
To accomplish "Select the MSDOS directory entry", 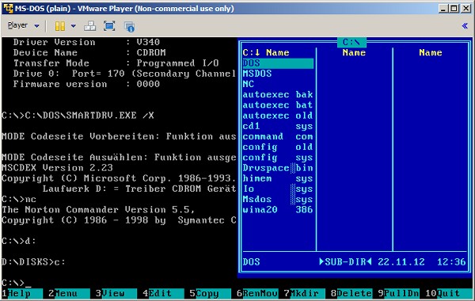I will (x=278, y=74).
